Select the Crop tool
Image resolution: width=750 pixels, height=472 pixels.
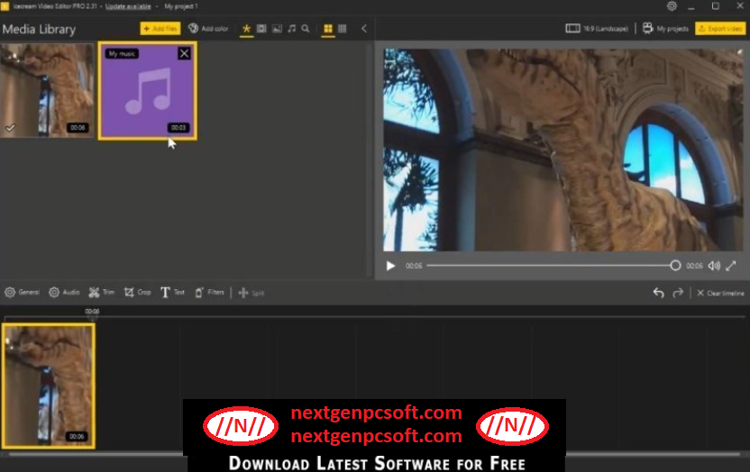coord(137,293)
